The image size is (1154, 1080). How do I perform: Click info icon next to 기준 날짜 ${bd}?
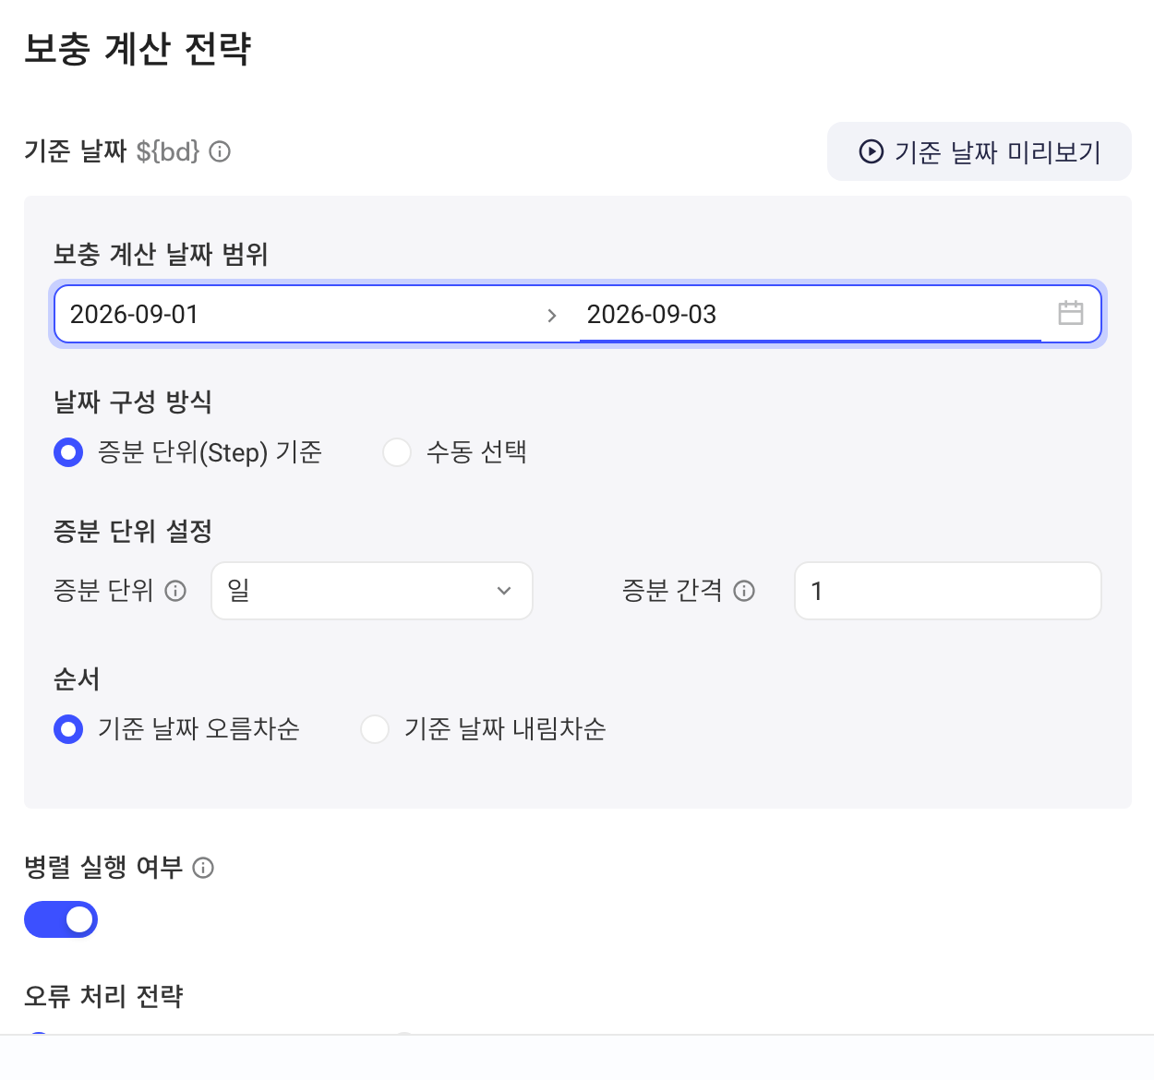pos(220,151)
